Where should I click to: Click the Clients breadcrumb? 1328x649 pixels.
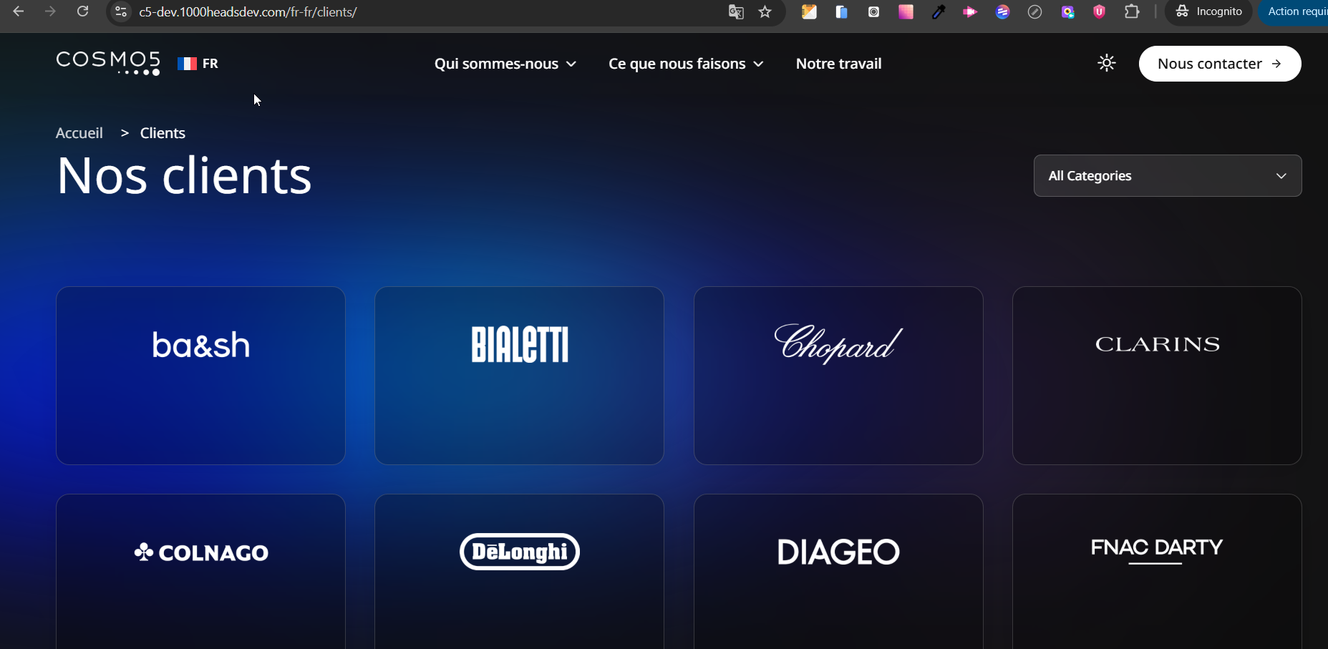tap(163, 133)
